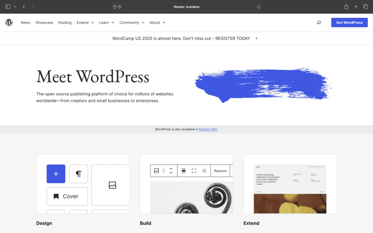This screenshot has width=373, height=233.
Task: Click the blue brush stroke image
Action: 264,84
